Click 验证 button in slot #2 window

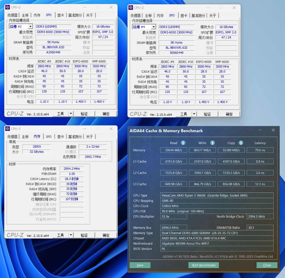(x=84, y=114)
